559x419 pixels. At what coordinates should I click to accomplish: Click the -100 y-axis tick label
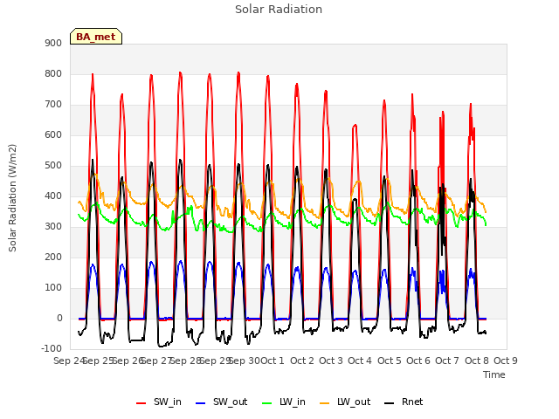(x=52, y=348)
